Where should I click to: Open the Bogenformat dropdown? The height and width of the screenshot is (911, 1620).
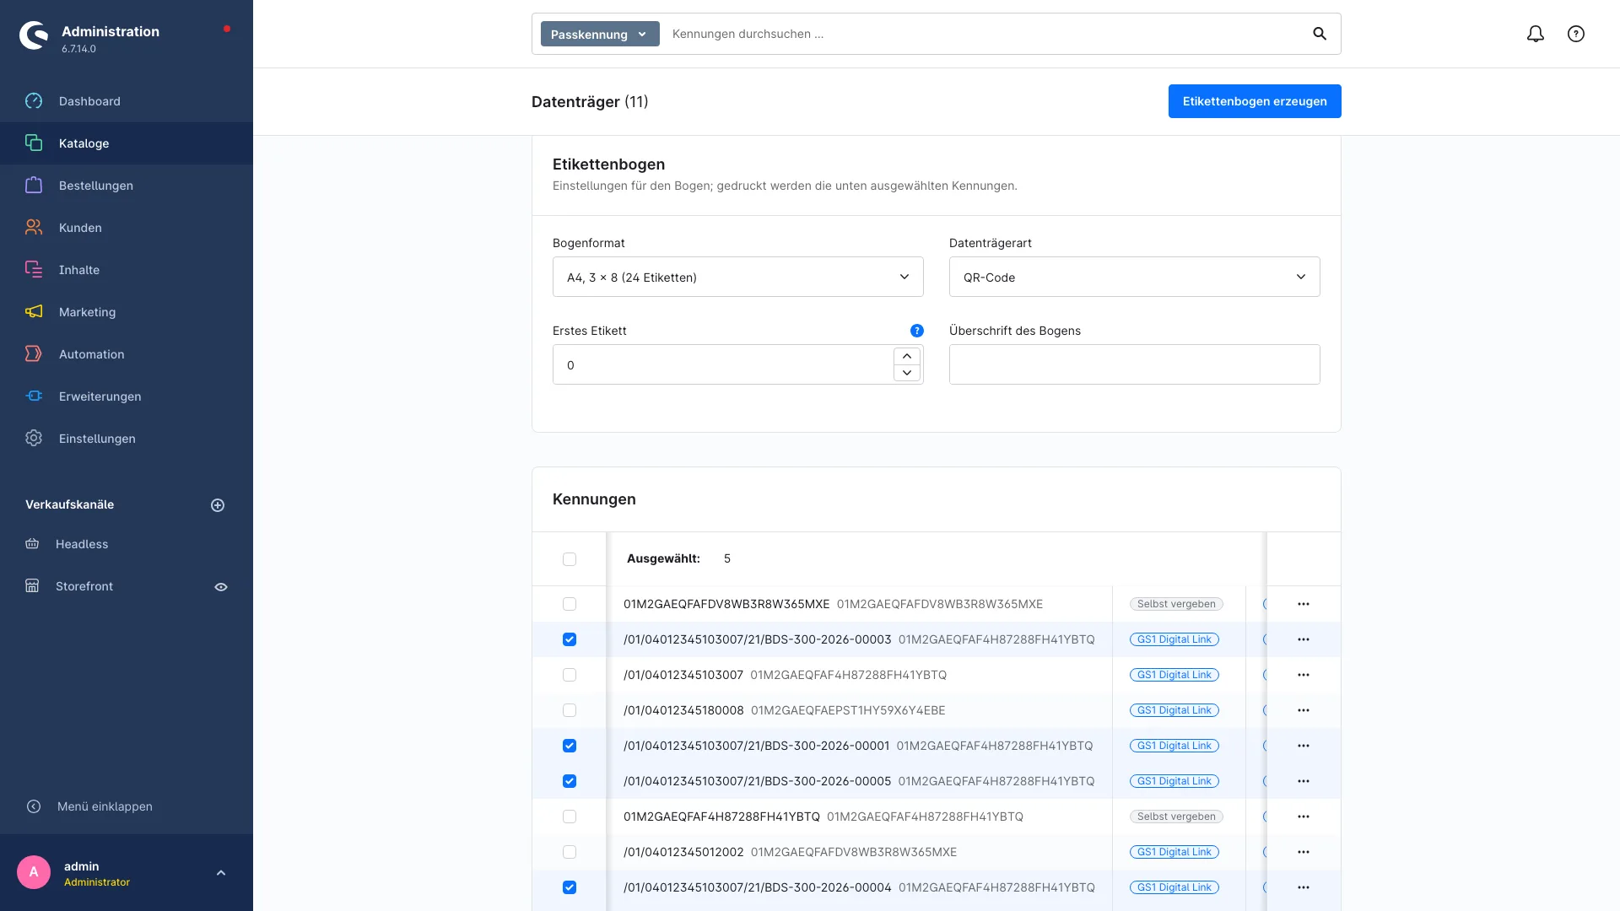point(738,277)
